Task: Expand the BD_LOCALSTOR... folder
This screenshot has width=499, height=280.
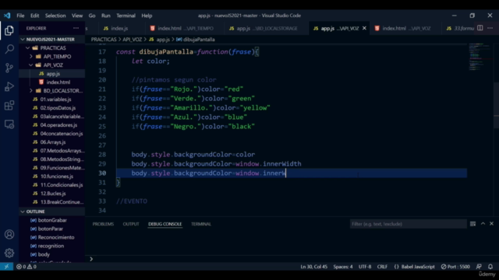Action: 31,91
